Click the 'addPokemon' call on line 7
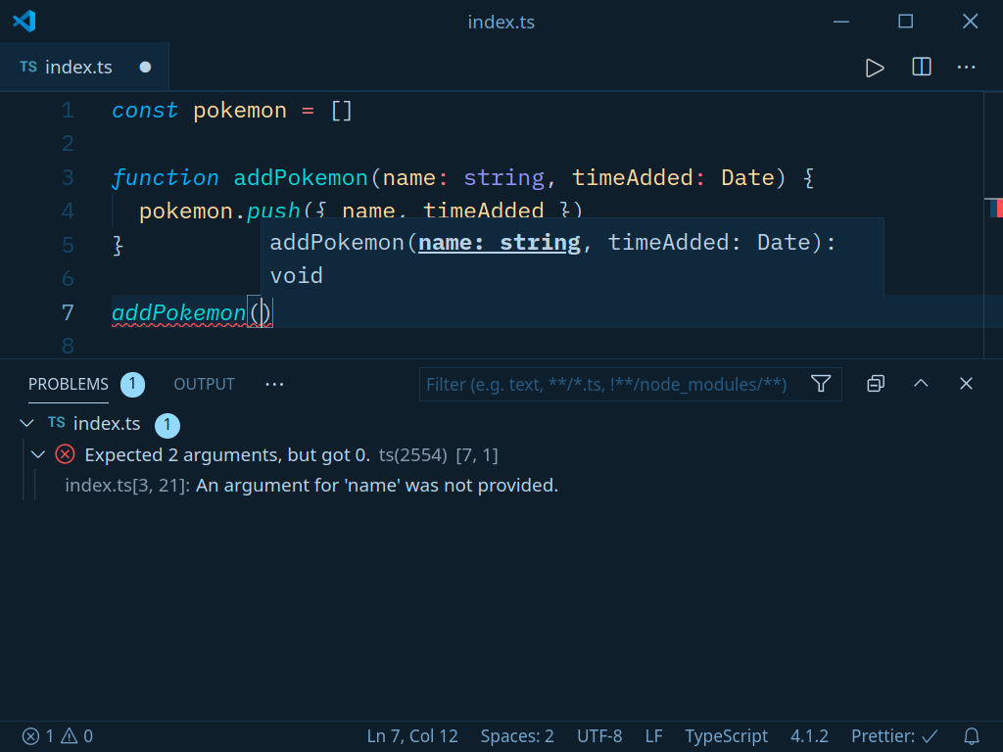Screen dimensions: 1003x752 point(179,312)
